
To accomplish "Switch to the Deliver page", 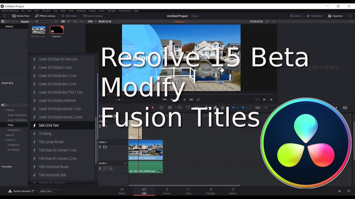I will point(233,191).
